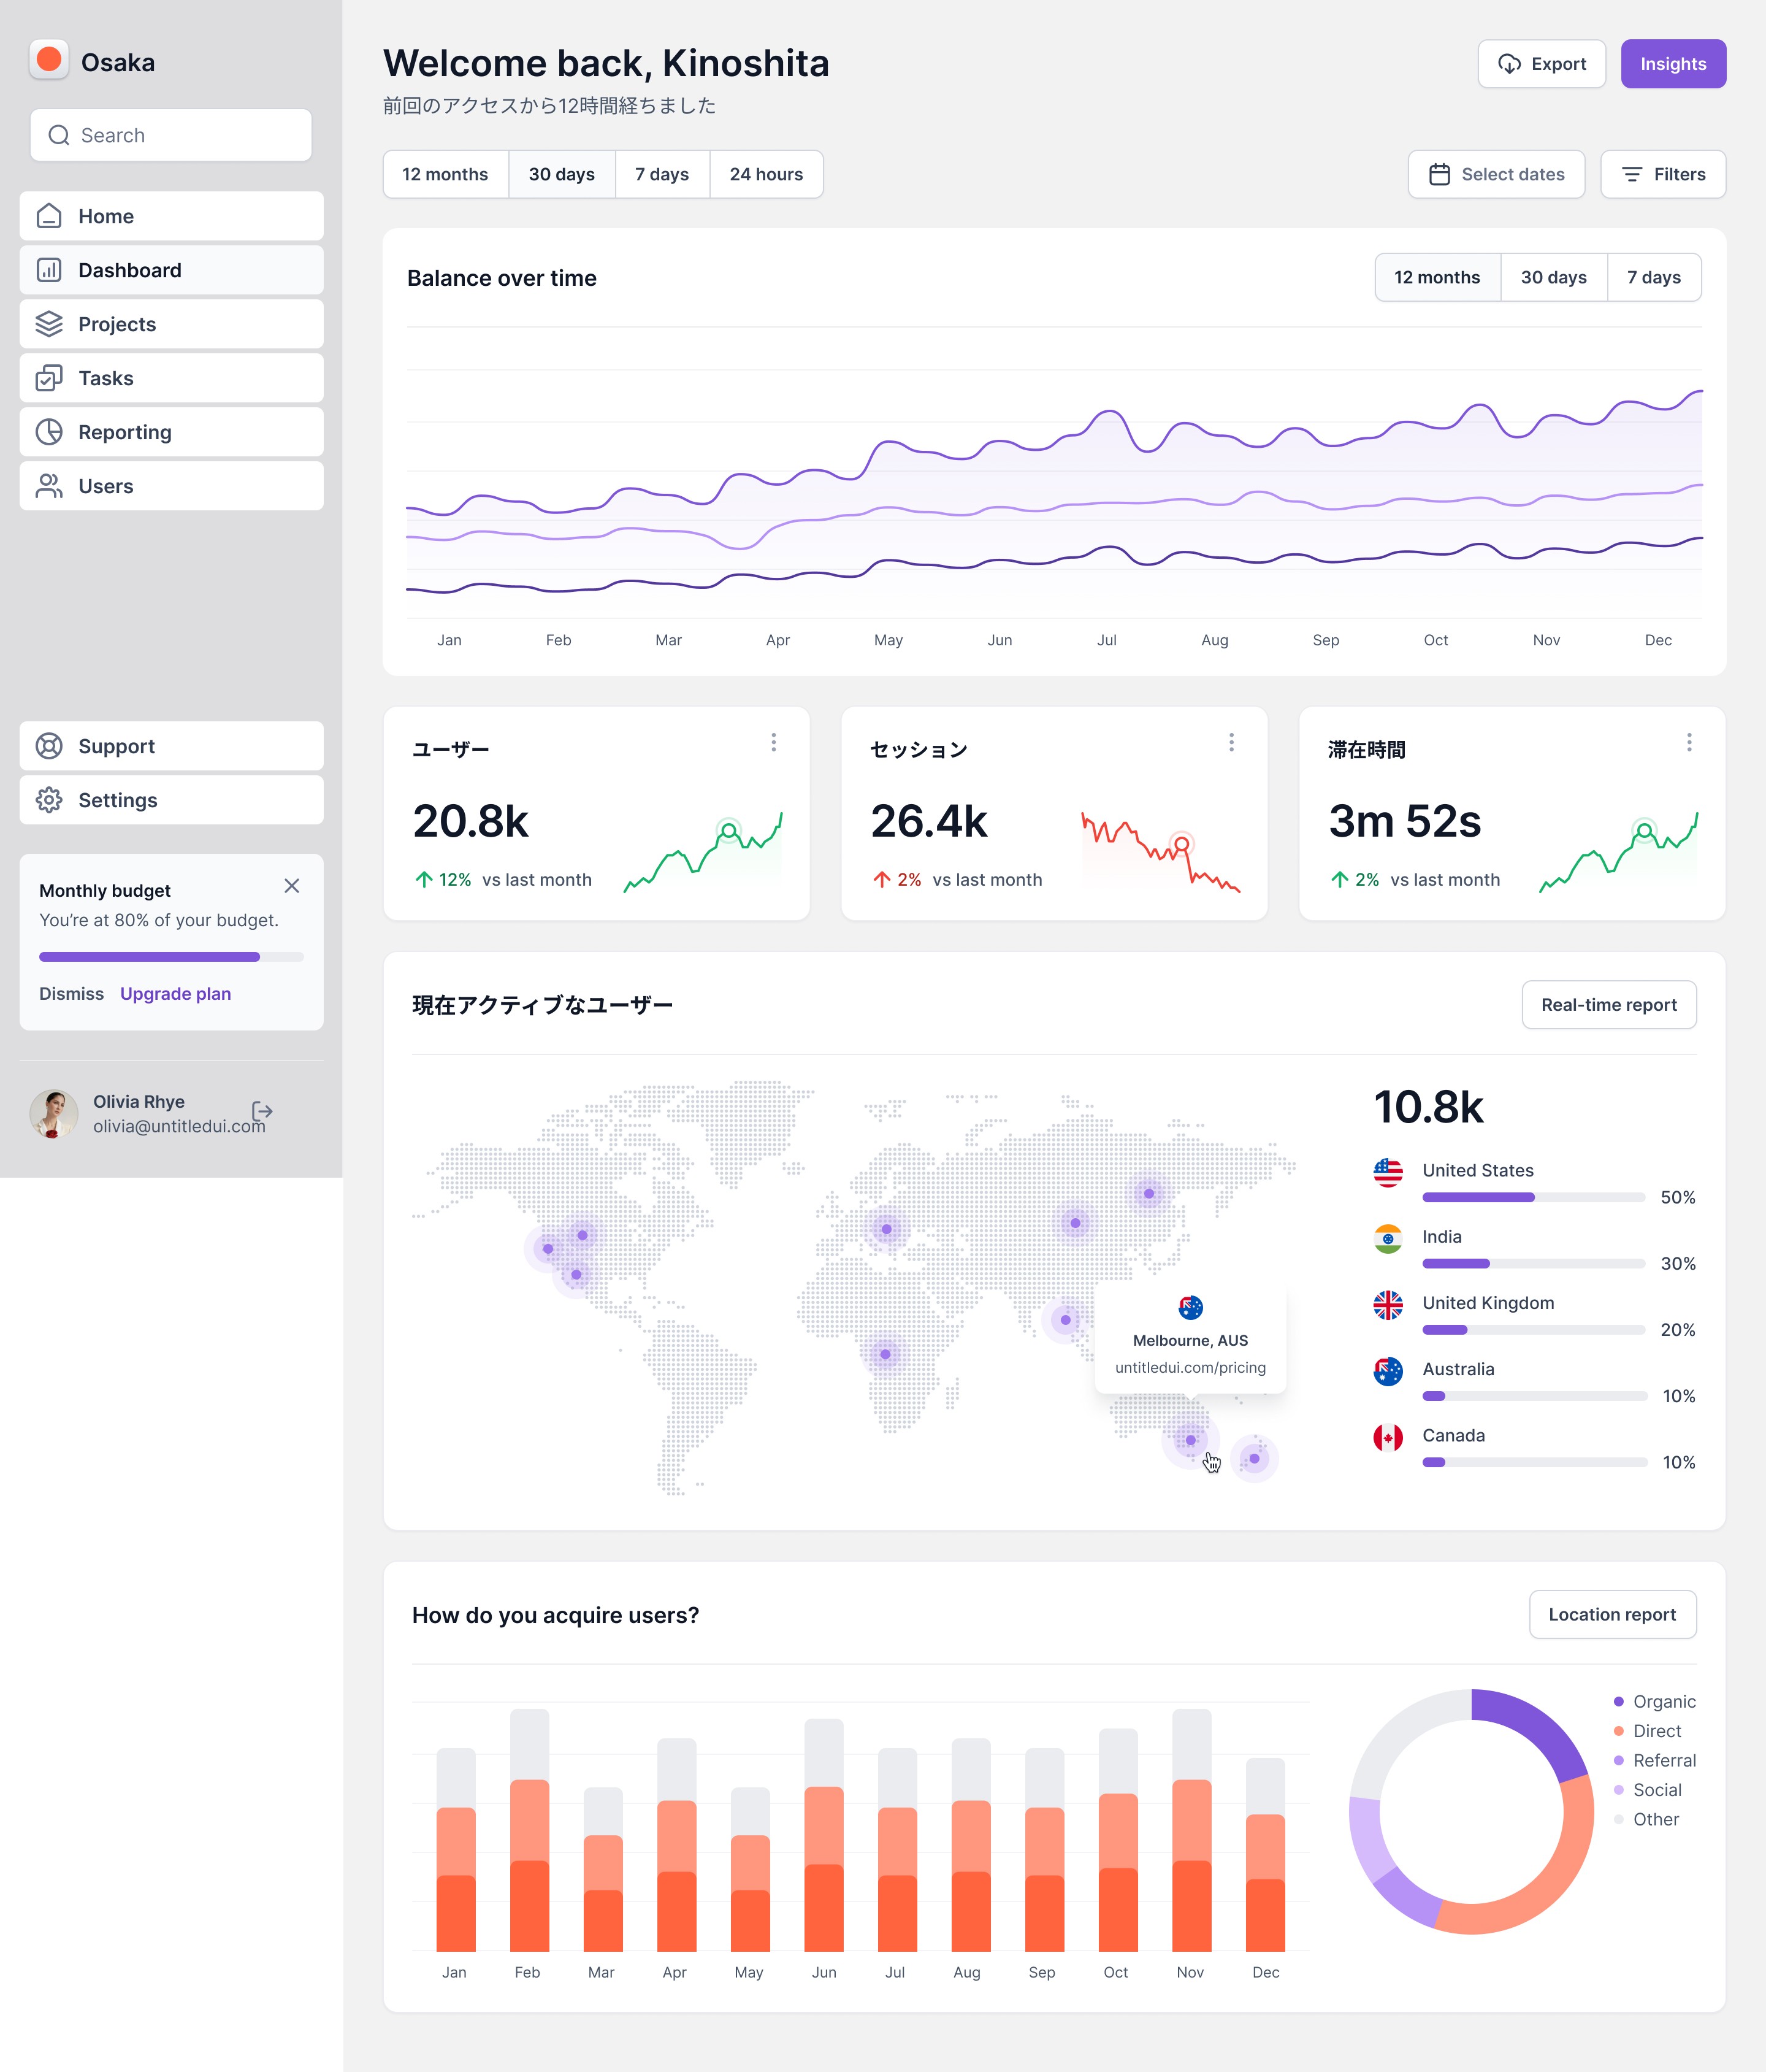The height and width of the screenshot is (2072, 1766).
Task: Click the logout icon next to Olivia Rhye
Action: tap(262, 1111)
